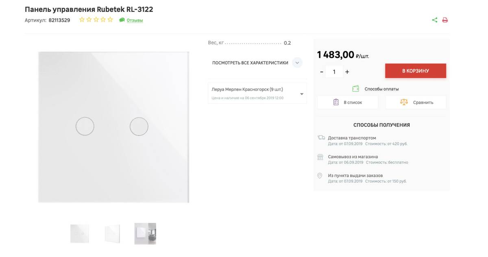Open the Способы оплаты link
Screen dimensions: 488x257
click(381, 89)
